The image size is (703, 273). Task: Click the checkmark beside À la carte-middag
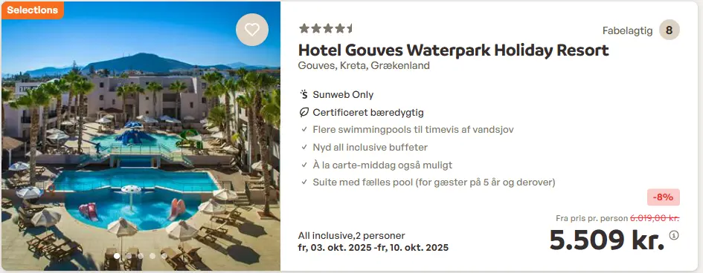point(304,165)
